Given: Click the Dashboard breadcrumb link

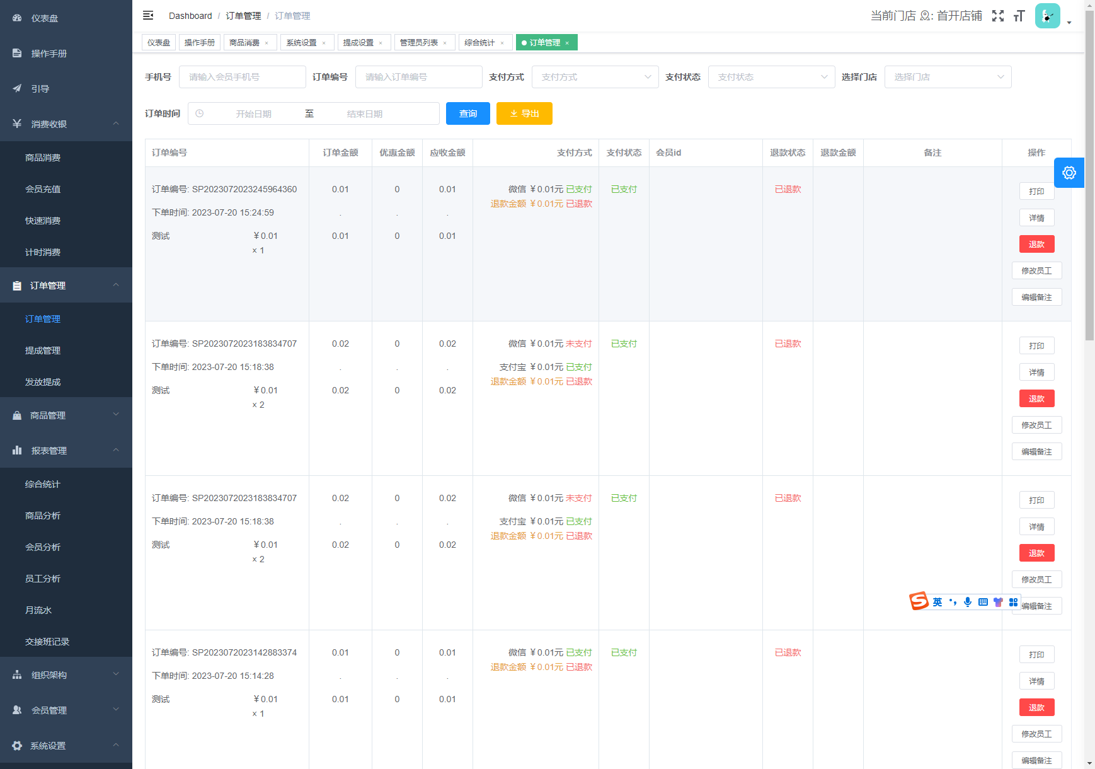Looking at the screenshot, I should click(x=190, y=16).
